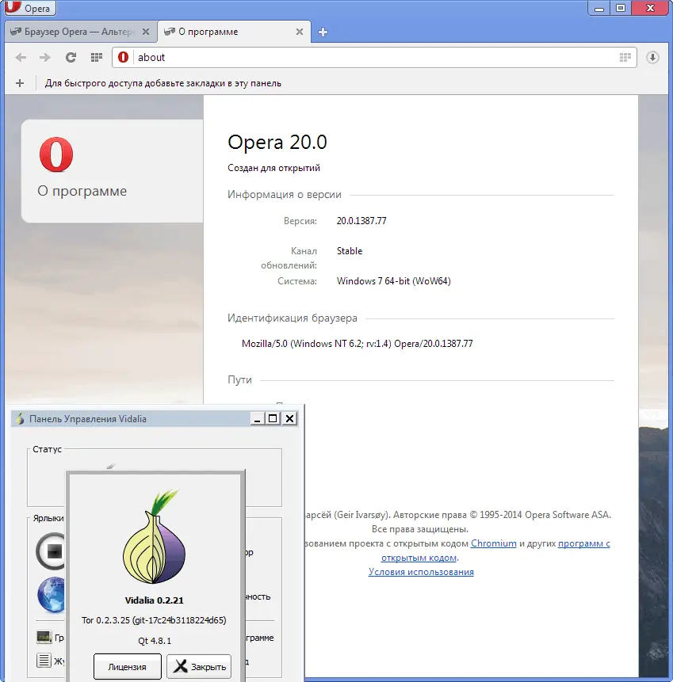673x682 pixels.
Task: Maximize the Vidalia control panel window
Action: (273, 418)
